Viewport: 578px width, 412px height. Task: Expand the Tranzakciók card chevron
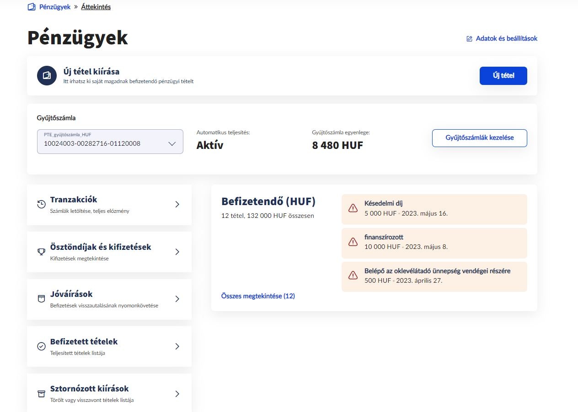[x=177, y=204]
